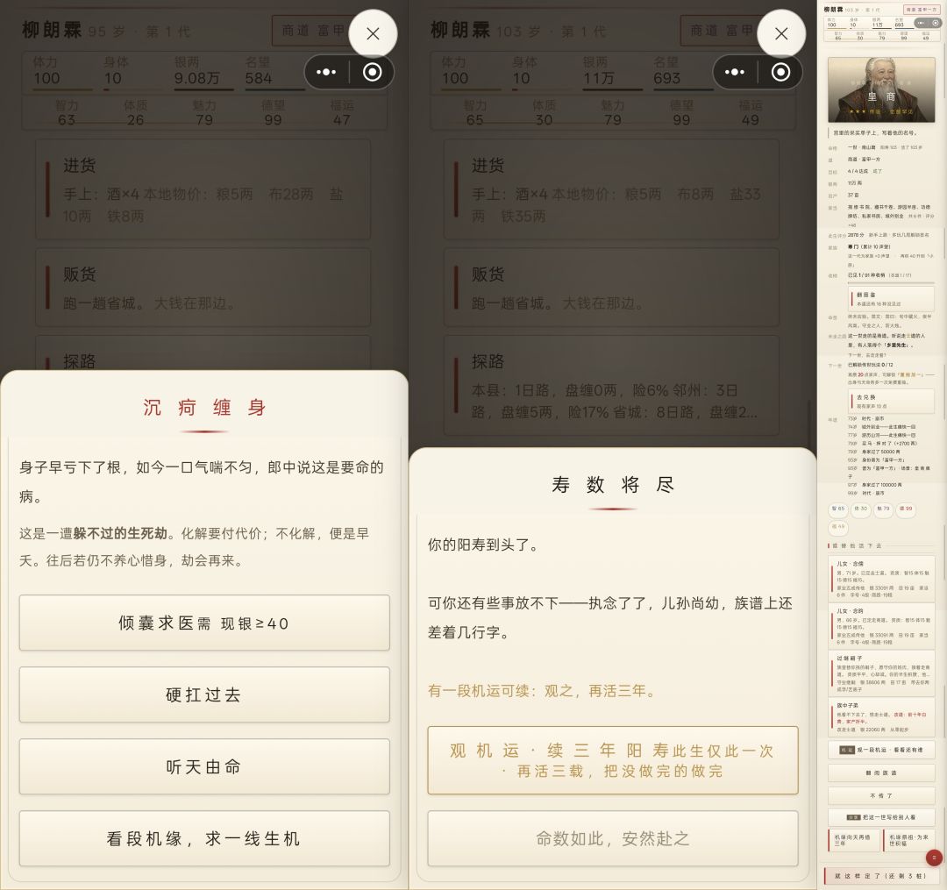Select the 进货 card in the 95岁 screen
The image size is (947, 890).
[x=203, y=189]
